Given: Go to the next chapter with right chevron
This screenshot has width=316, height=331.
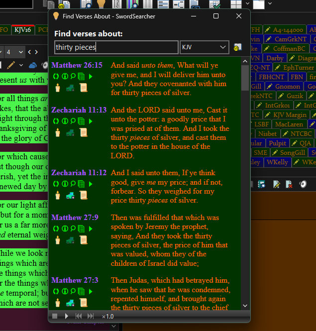Looking at the screenshot, I should 36,52.
